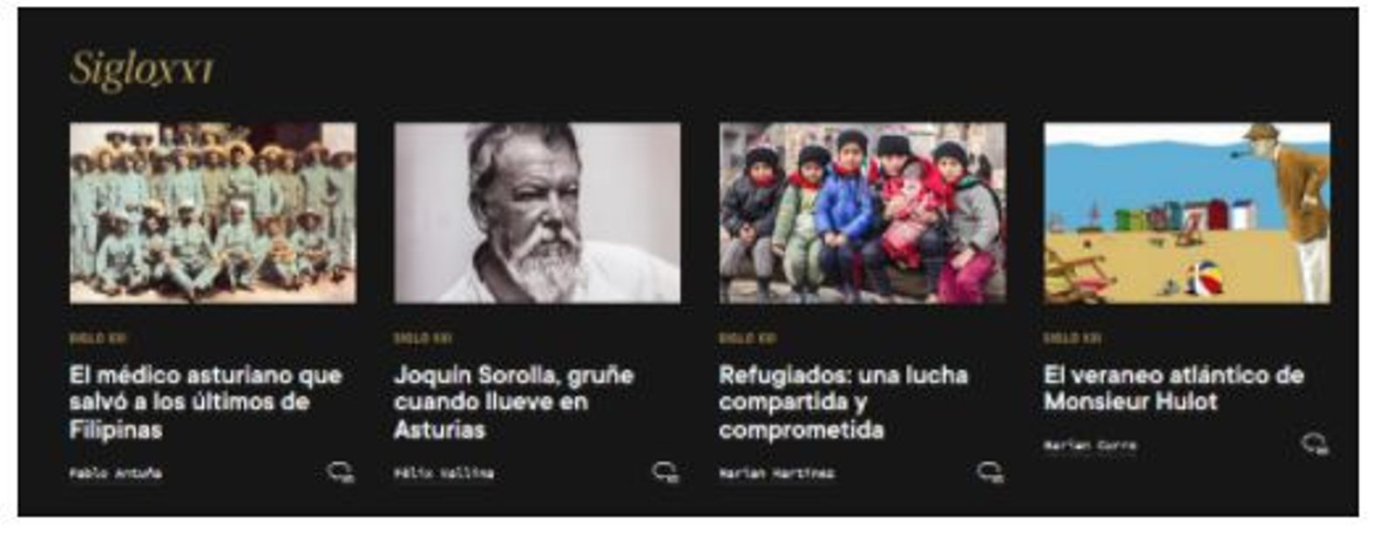Viewport: 1394px width, 552px height.
Task: Open 'El veraneo atlántico de Monsieur Hulot'
Action: (1174, 388)
